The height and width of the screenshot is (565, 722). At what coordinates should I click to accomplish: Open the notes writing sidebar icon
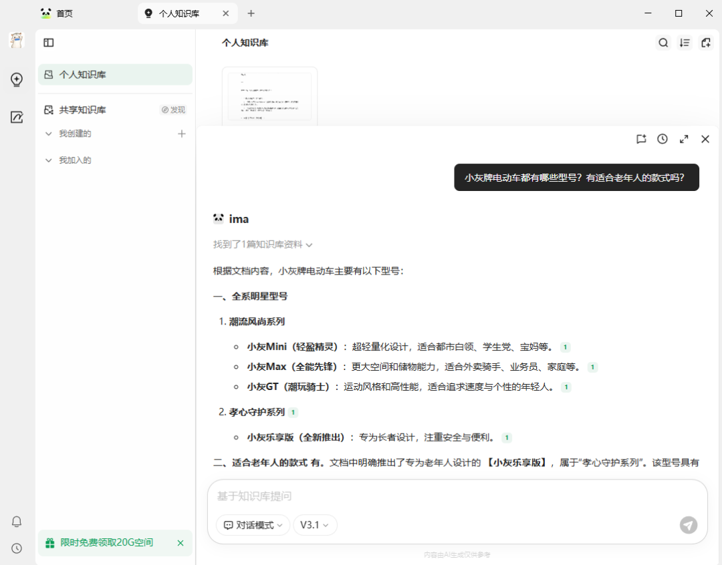point(17,117)
